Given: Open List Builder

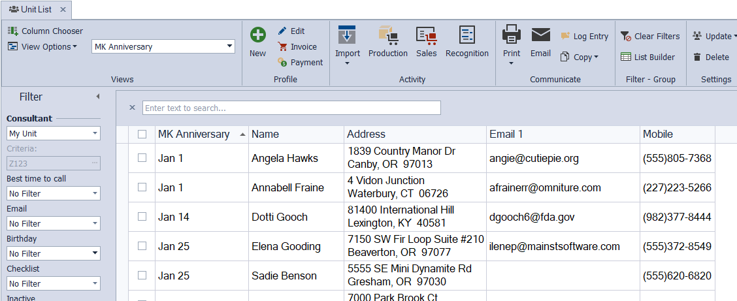Looking at the screenshot, I should point(647,57).
